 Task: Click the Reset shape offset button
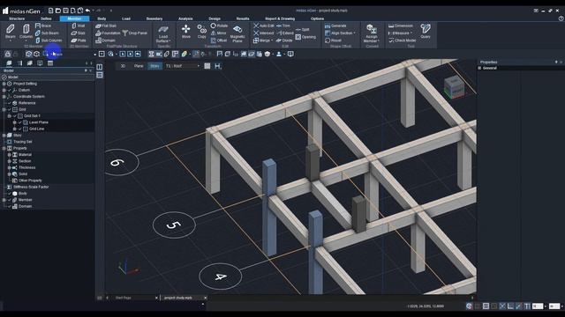pos(334,41)
